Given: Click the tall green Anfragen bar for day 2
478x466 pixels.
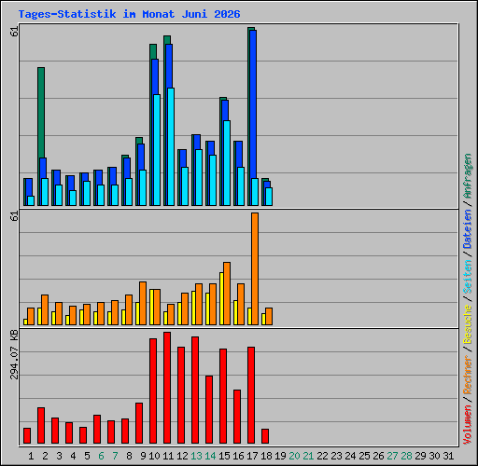Looking at the screenshot, I should 41,112.
